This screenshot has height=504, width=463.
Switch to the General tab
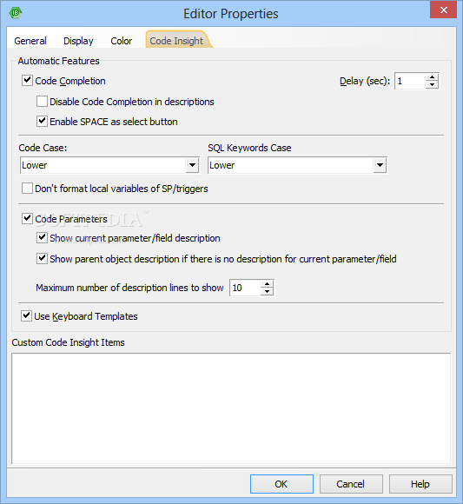(30, 41)
